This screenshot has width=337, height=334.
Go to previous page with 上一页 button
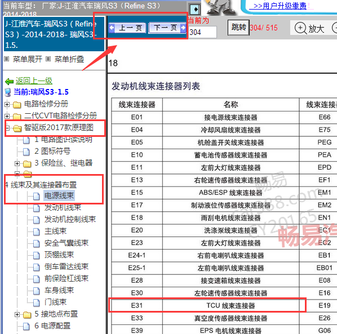coord(127,28)
